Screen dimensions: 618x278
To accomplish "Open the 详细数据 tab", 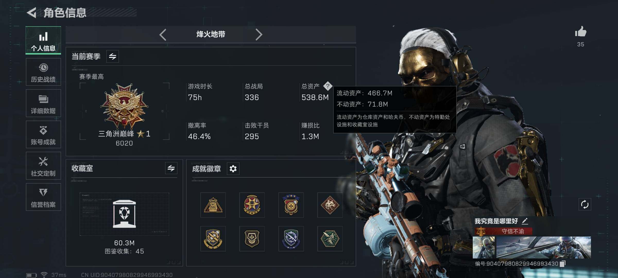I will click(43, 103).
